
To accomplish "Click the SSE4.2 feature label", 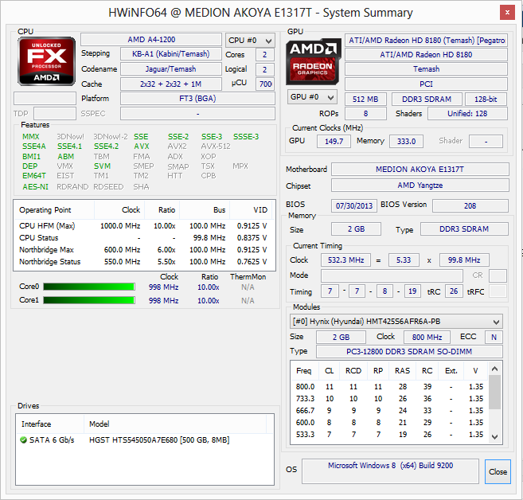I will point(106,146).
